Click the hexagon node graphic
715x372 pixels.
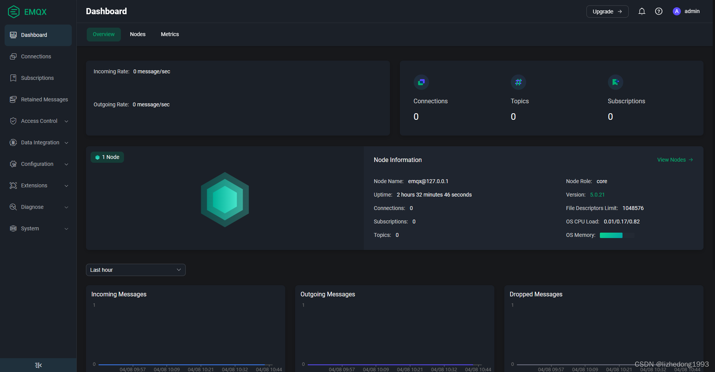225,200
